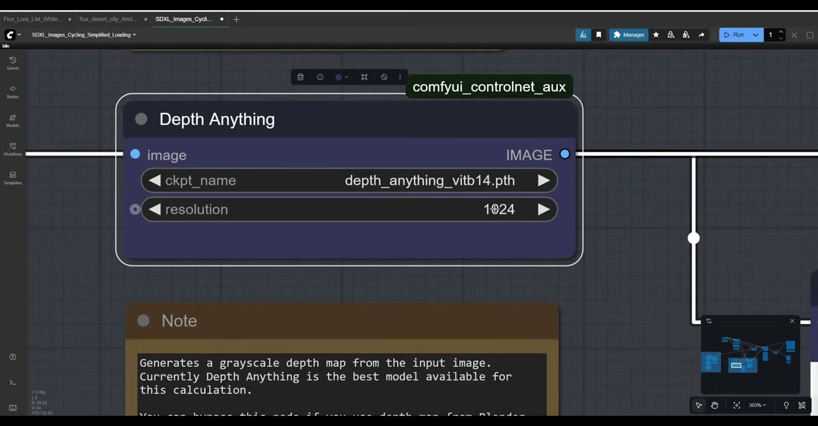Increase resolution with right arrow
818x426 pixels.
544,209
